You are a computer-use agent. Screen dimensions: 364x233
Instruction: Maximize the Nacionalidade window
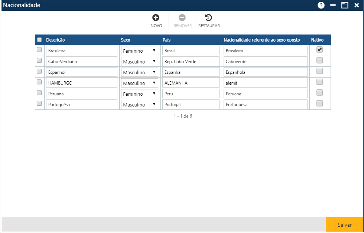pos(345,5)
